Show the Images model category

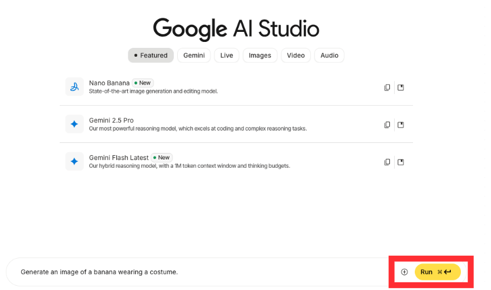[259, 56]
